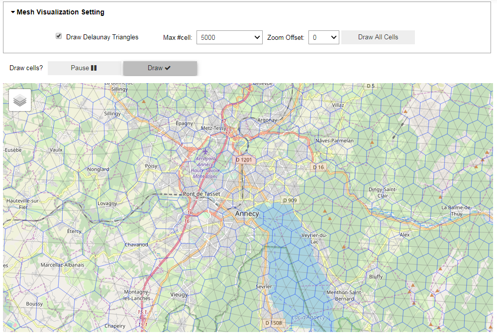Screen dimensions: 497x336
Task: Activate the Draw cells button
Action: (x=160, y=68)
